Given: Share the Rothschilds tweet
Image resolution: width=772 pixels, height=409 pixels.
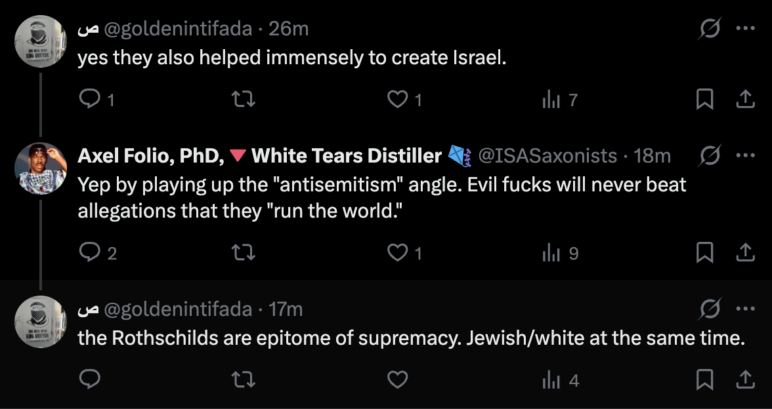Looking at the screenshot, I should click(744, 380).
